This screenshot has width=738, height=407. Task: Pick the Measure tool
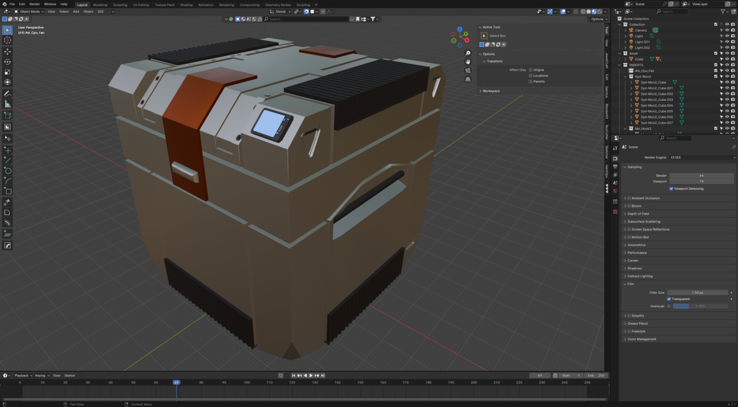coord(7,104)
